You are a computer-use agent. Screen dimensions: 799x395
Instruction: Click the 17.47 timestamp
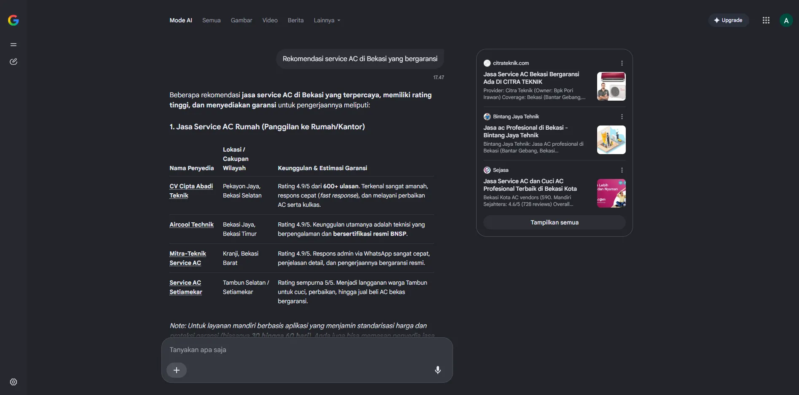(x=439, y=77)
